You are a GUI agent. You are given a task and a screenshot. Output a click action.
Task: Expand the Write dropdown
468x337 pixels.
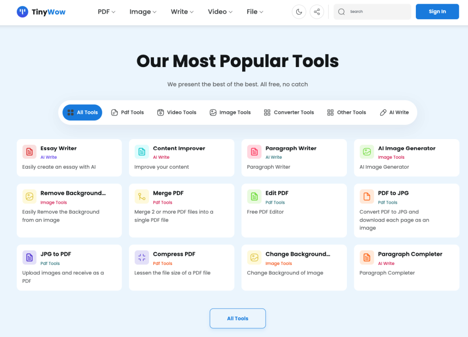182,11
